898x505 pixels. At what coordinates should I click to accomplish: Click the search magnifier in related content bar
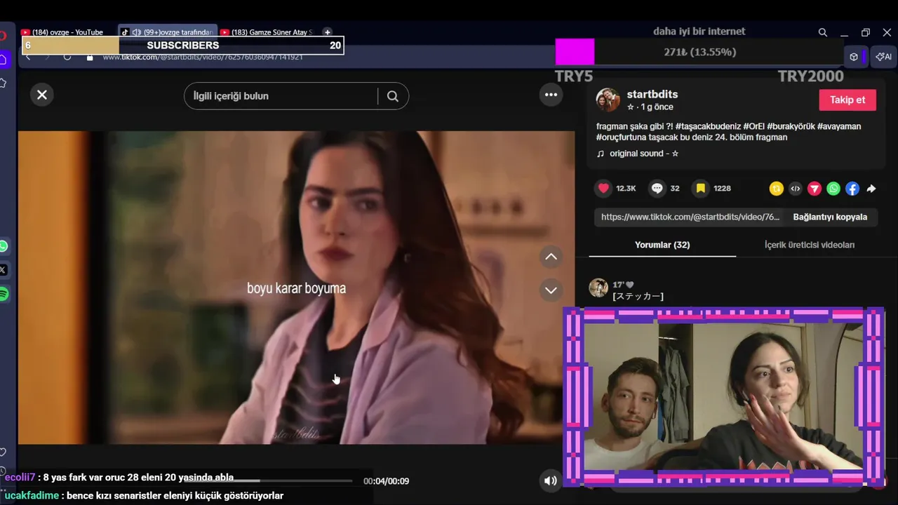point(393,96)
